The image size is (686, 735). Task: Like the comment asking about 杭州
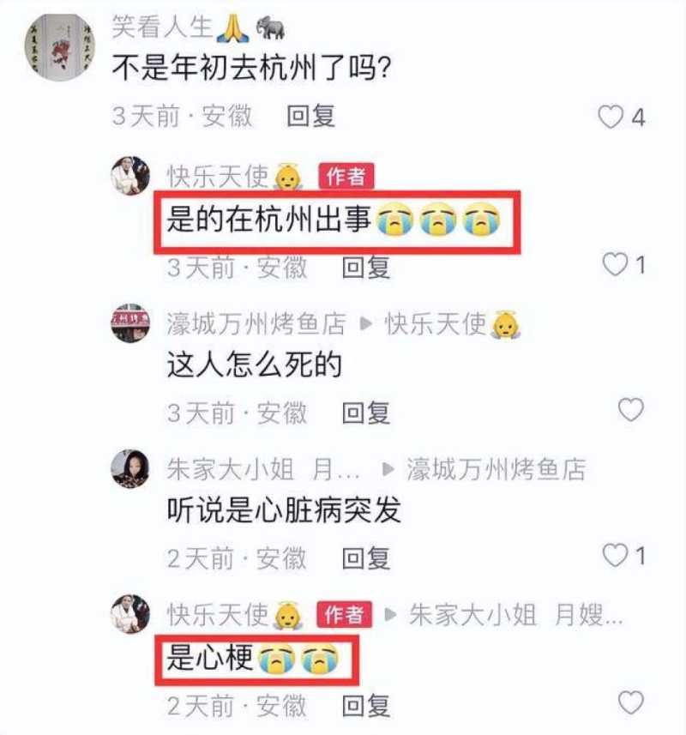point(611,117)
